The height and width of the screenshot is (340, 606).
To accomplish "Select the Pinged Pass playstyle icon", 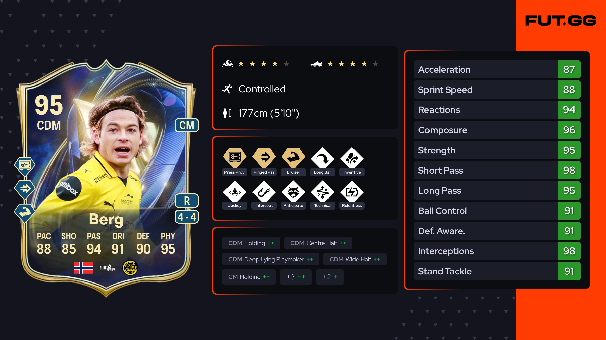I will pyautogui.click(x=264, y=158).
